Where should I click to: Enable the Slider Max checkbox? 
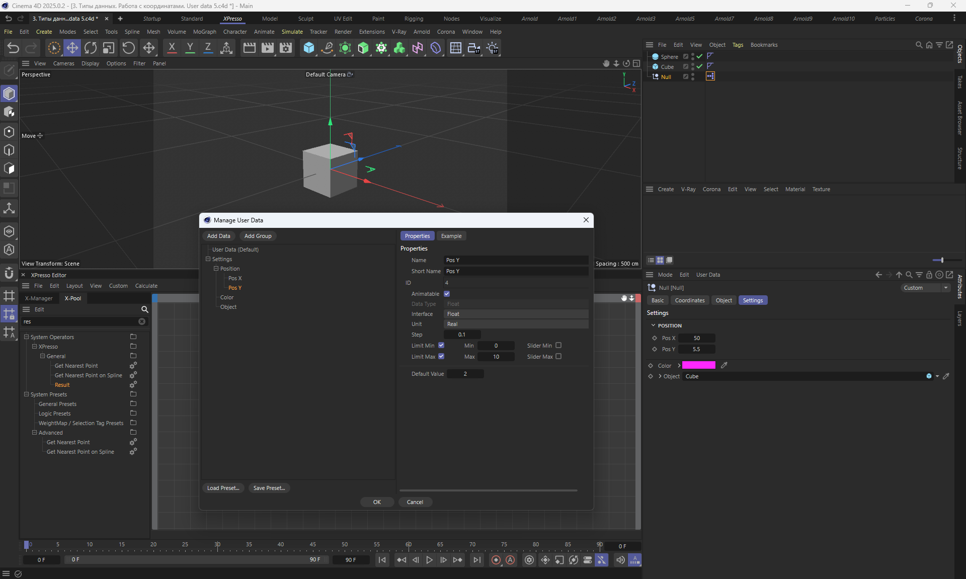pos(558,357)
